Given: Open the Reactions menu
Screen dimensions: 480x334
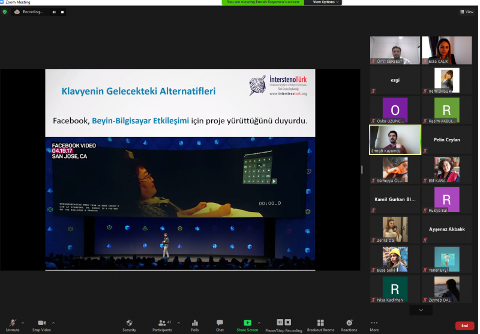Looking at the screenshot, I should 349,326.
